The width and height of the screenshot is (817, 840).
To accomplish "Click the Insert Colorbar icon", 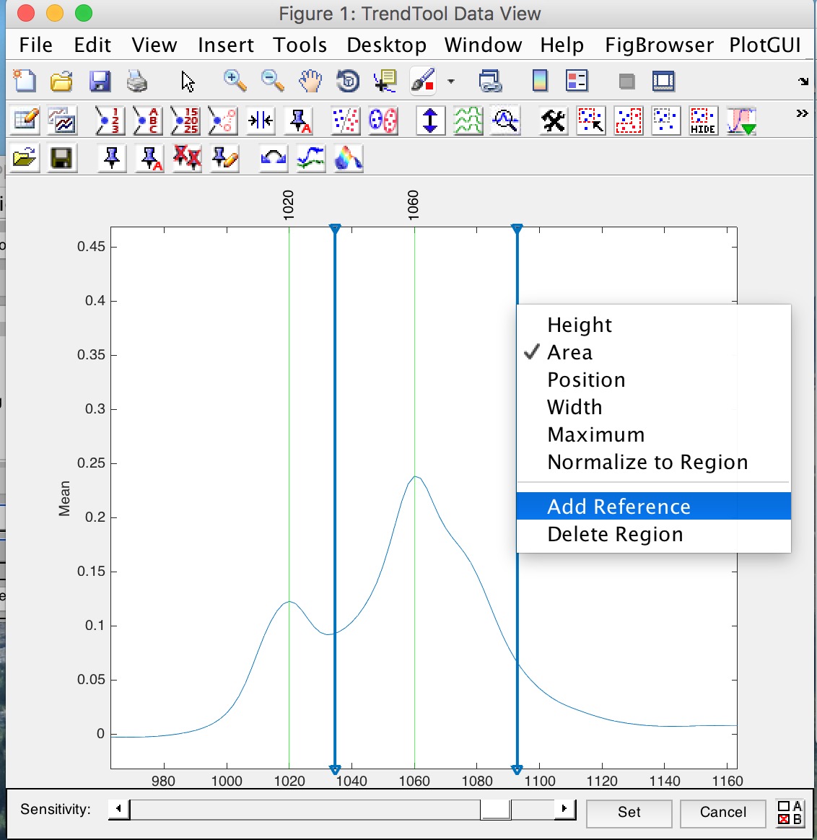I will click(x=539, y=81).
